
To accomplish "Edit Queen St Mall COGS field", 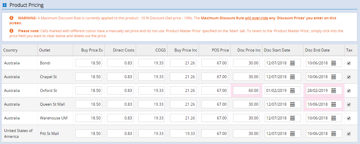I will (152, 104).
